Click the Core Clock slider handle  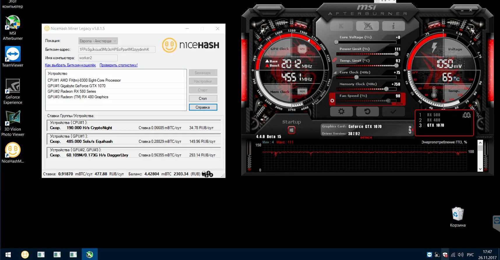click(x=356, y=77)
